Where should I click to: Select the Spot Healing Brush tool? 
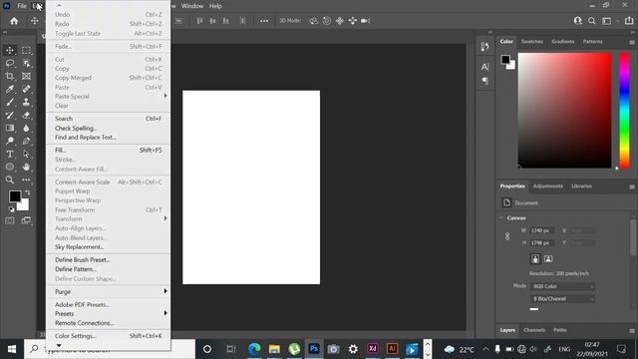(x=26, y=89)
